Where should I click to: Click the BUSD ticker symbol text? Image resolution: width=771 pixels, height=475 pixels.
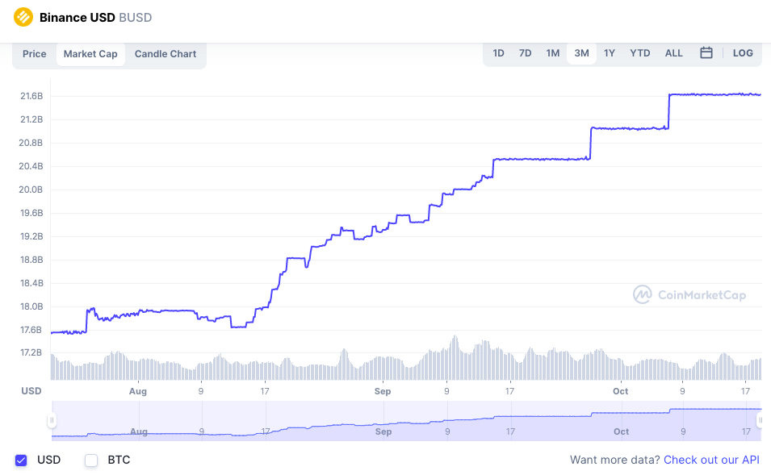(x=135, y=18)
